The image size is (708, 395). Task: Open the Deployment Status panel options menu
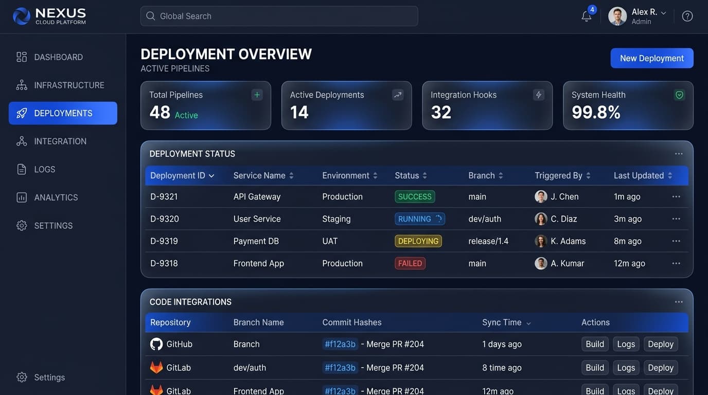679,154
